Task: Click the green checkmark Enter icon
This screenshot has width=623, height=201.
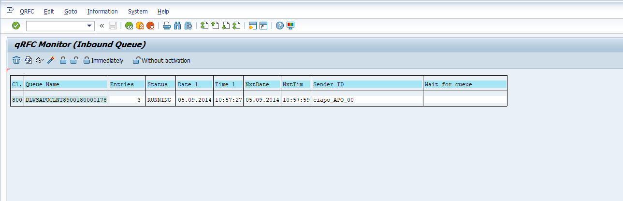Action: point(16,26)
